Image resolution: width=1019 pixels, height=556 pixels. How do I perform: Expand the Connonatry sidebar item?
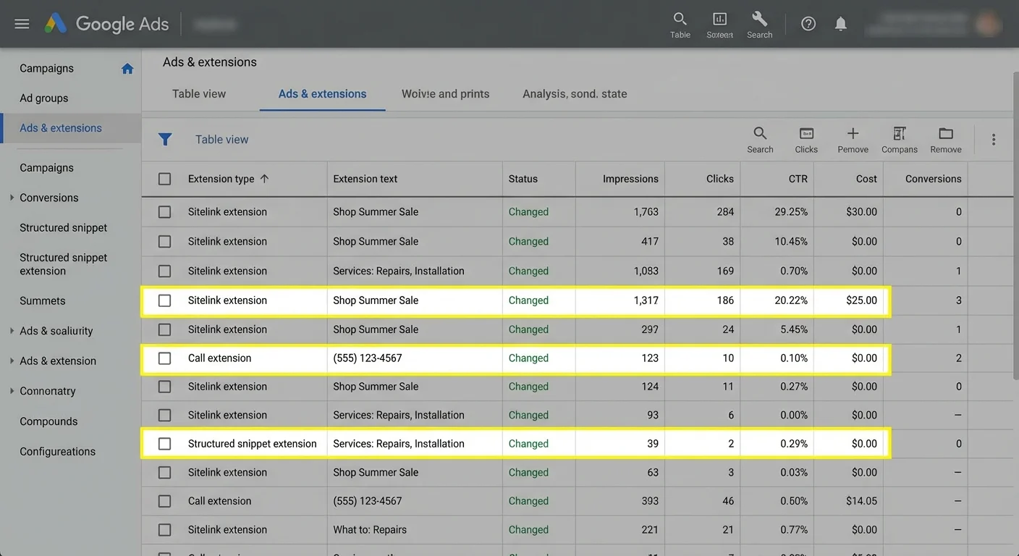point(12,391)
